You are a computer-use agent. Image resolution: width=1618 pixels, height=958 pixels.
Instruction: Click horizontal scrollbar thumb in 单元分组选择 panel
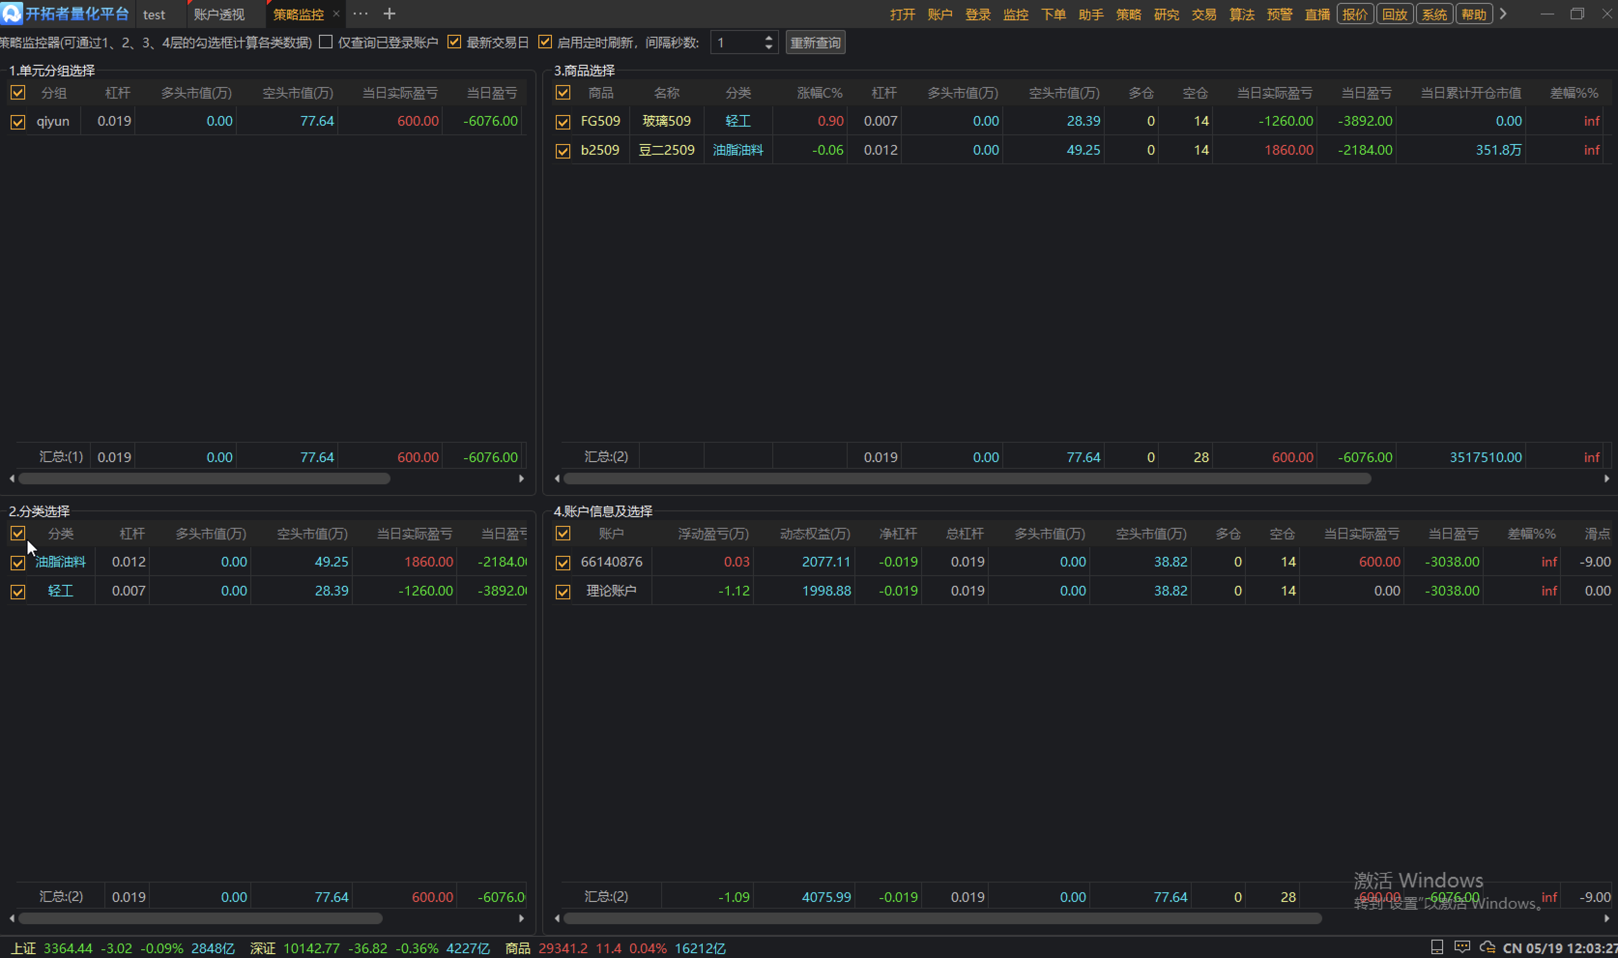(204, 479)
